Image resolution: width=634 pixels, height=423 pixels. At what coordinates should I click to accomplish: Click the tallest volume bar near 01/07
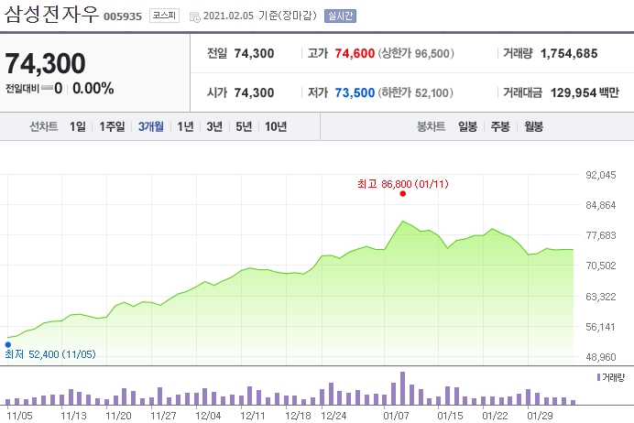tap(402, 388)
